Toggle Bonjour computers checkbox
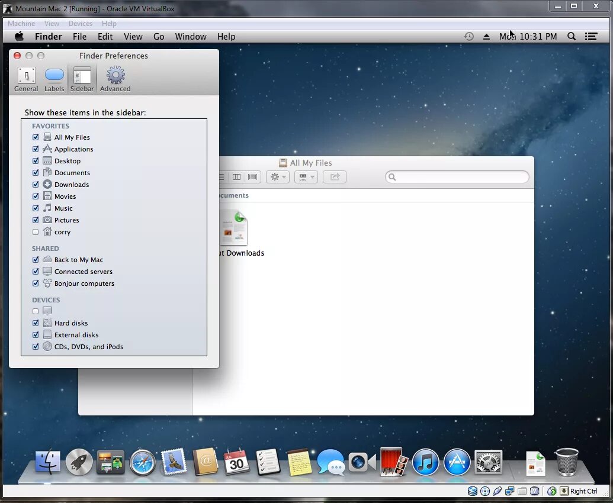 tap(36, 283)
